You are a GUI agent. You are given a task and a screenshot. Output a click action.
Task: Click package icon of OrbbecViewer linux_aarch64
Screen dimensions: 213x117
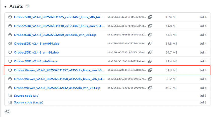click(10, 70)
